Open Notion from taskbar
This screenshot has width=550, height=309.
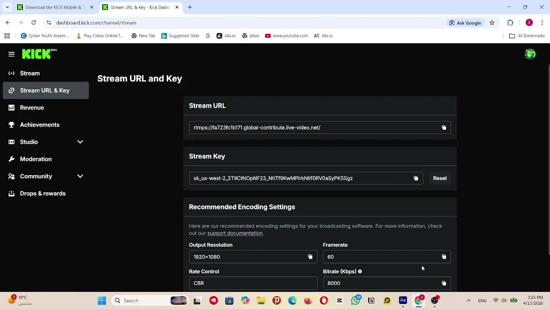pyautogui.click(x=371, y=300)
